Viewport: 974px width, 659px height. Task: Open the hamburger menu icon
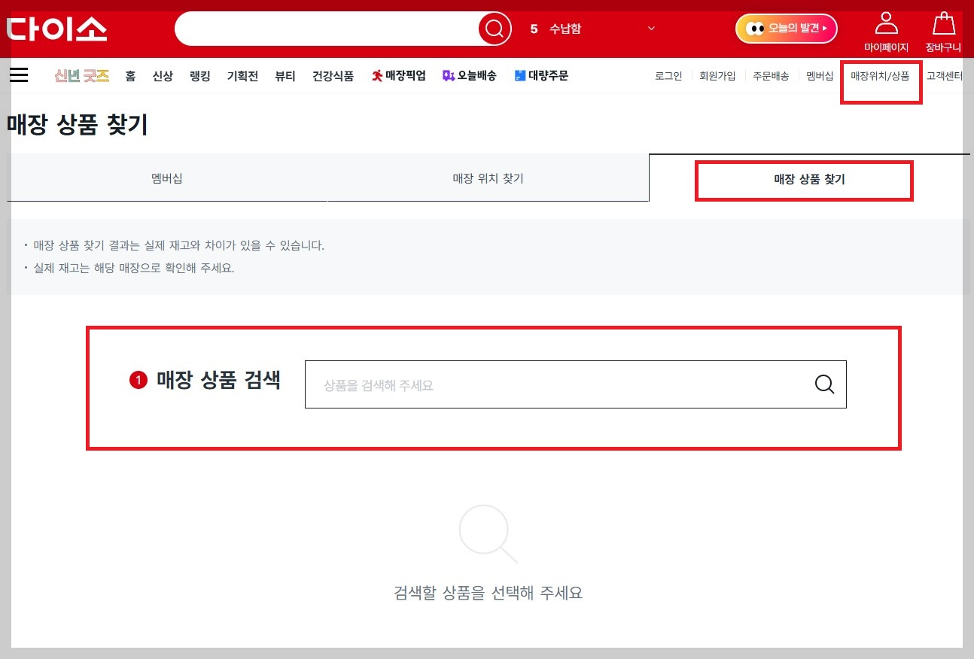coord(19,75)
